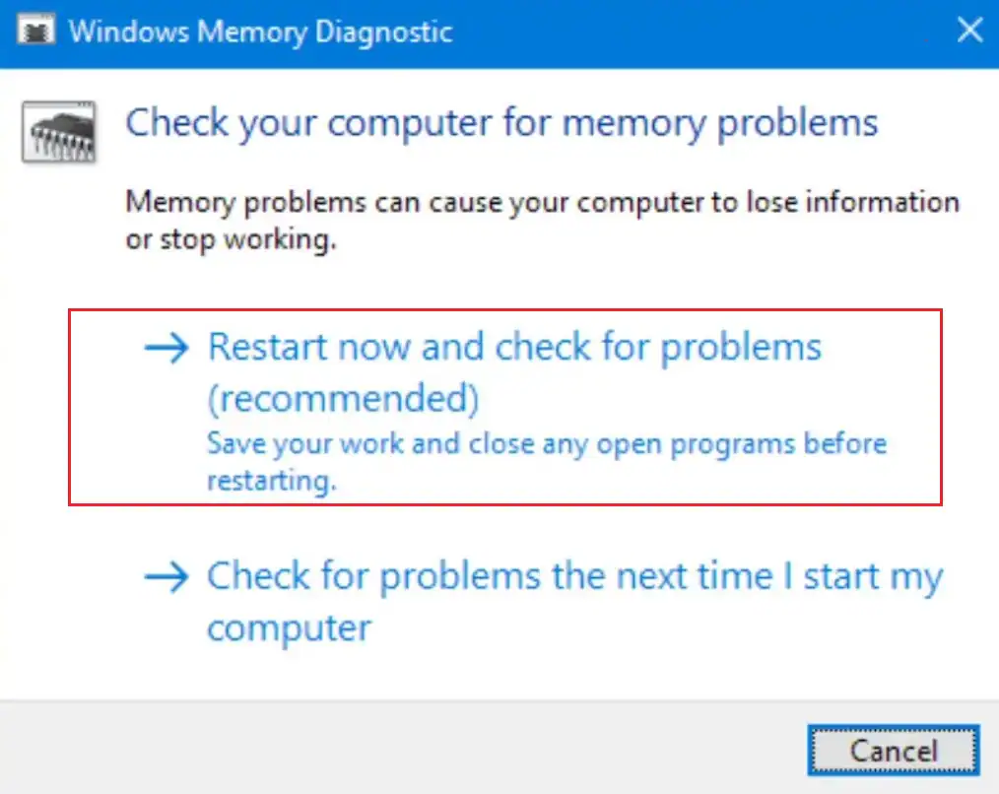Click the arrow beside Check for problems next time
Screen dimensions: 999x794
pyautogui.click(x=165, y=577)
